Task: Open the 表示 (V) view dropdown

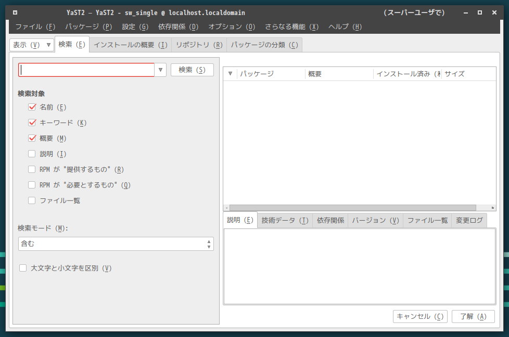Action: tap(32, 45)
